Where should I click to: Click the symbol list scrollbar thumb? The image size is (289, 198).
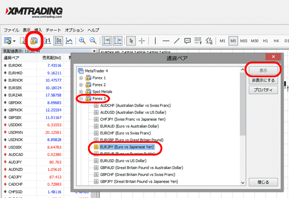[243, 104]
